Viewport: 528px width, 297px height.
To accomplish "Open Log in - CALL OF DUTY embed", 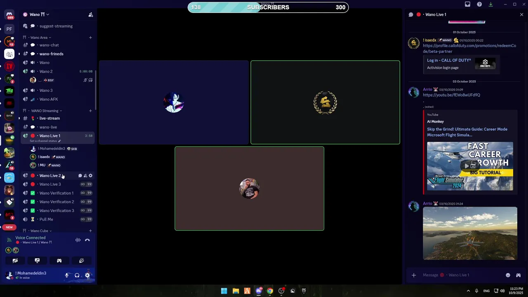I will coord(449,60).
